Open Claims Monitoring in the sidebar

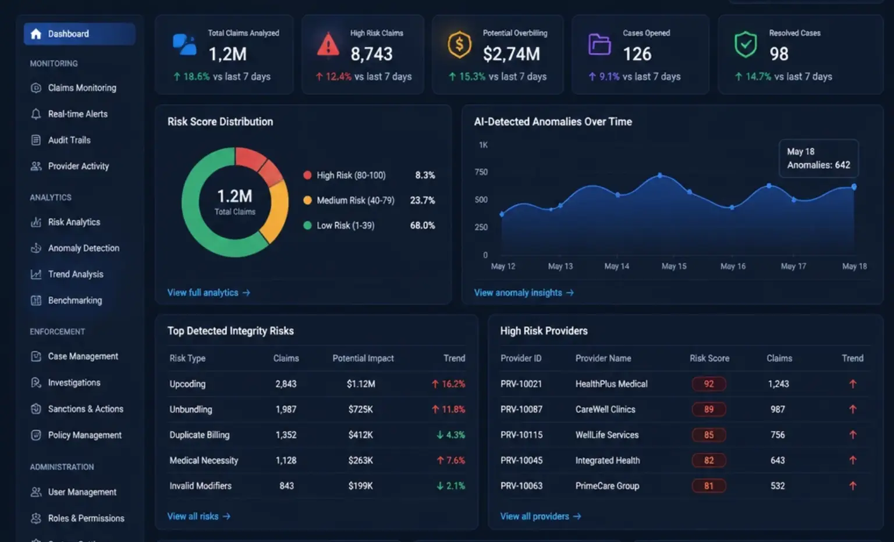82,88
